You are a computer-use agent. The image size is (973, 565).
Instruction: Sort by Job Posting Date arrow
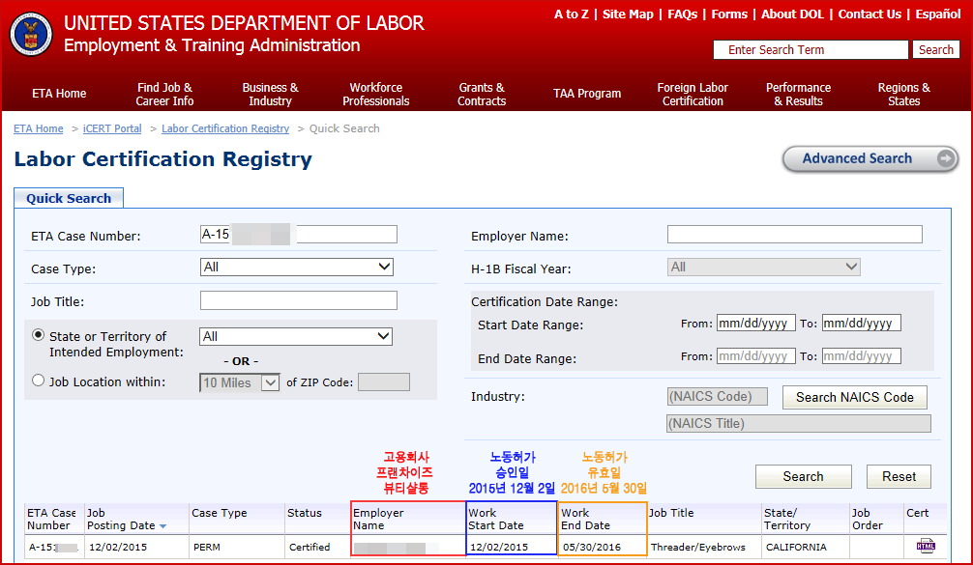[162, 526]
